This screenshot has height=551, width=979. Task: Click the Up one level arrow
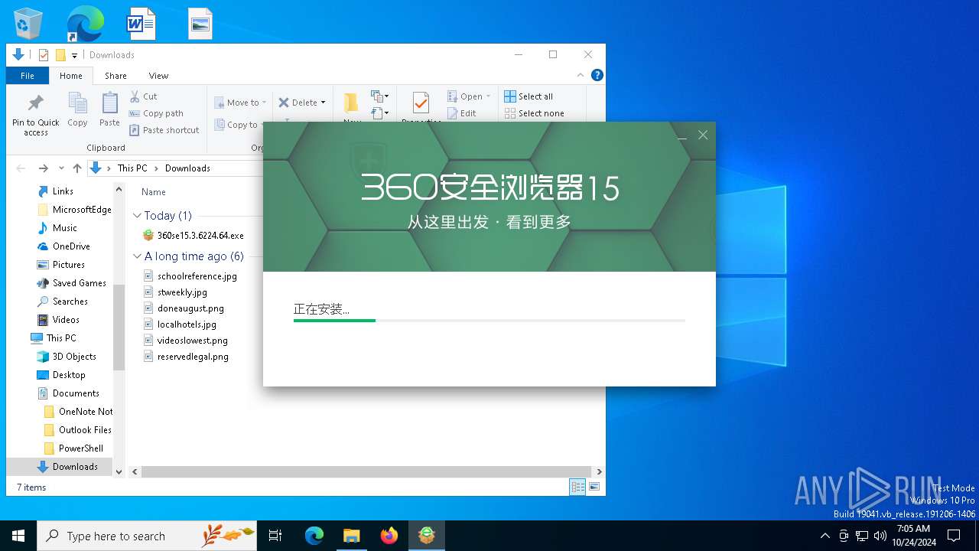[76, 168]
